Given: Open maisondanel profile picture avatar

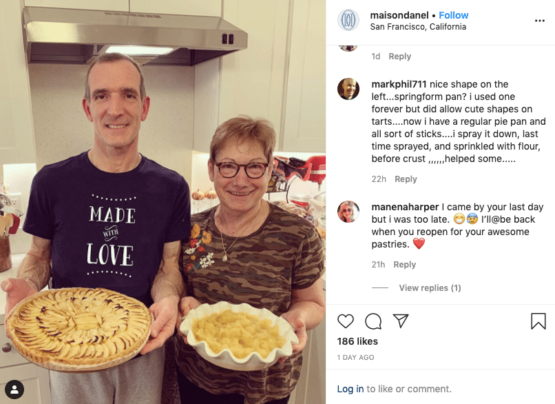Looking at the screenshot, I should pyautogui.click(x=348, y=20).
